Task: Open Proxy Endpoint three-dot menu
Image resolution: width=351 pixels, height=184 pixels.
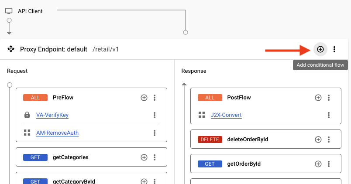Action: 334,49
